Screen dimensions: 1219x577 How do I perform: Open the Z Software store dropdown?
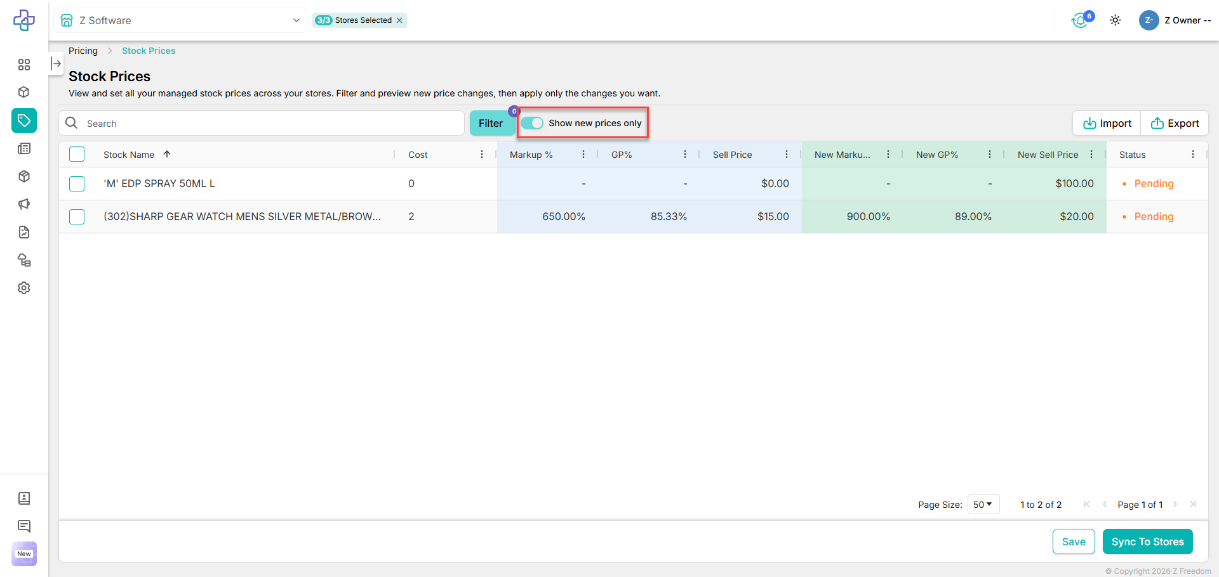180,20
